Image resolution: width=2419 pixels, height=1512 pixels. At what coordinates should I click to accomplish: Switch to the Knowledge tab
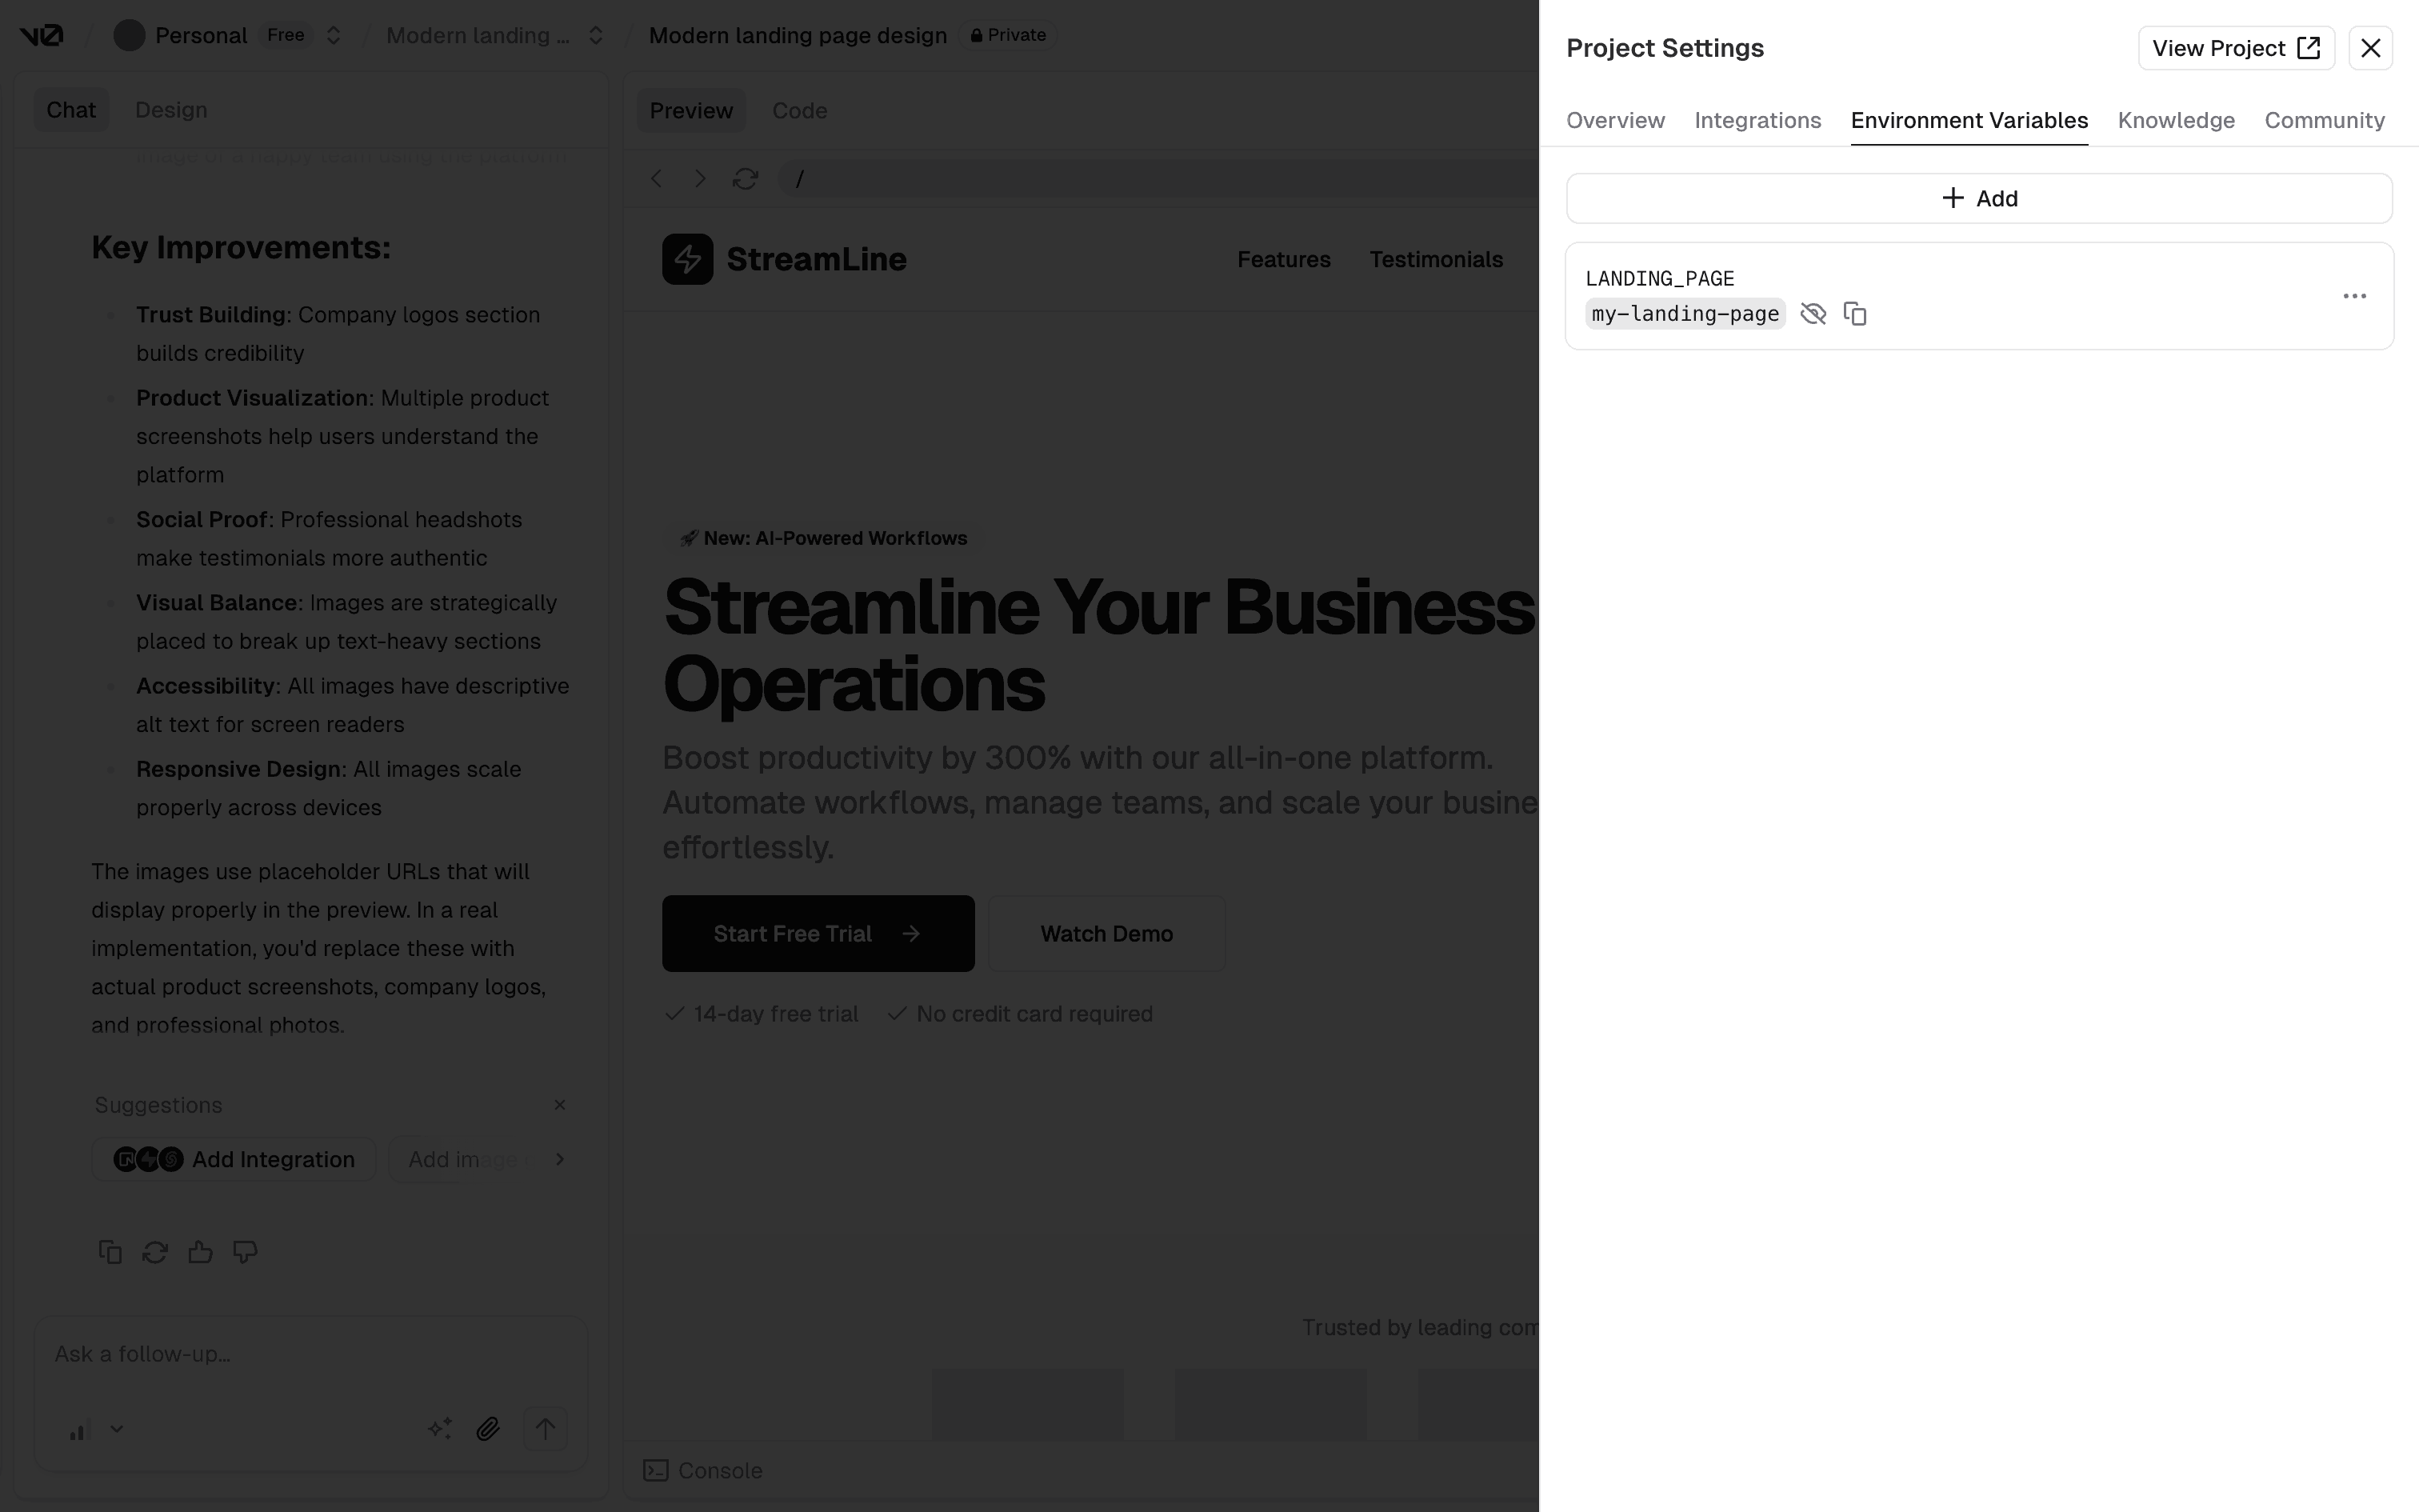point(2175,120)
